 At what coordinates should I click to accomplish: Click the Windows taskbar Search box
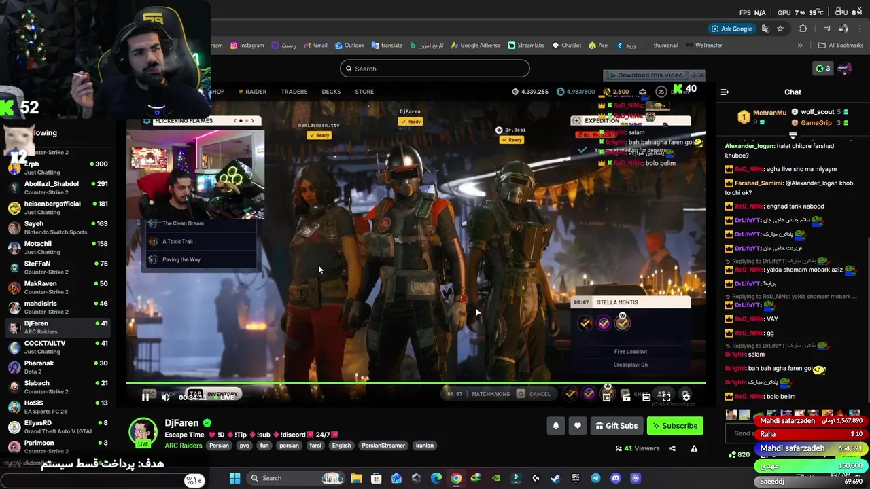[x=296, y=478]
